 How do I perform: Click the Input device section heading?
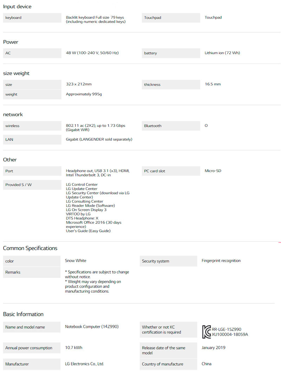(17, 7)
